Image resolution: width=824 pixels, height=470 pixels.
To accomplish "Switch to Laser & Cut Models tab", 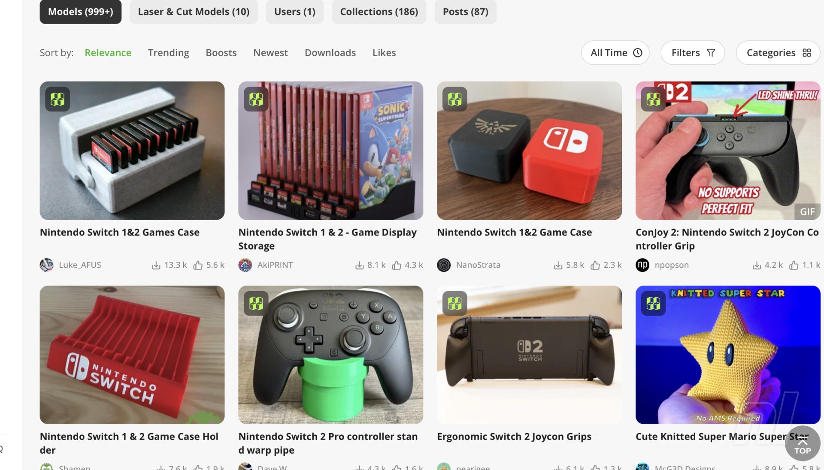I will [194, 12].
